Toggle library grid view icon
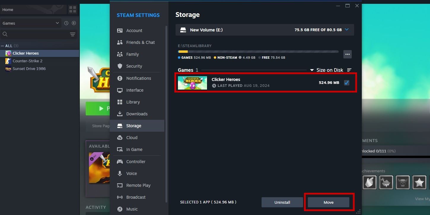The height and width of the screenshot is (215, 430). (73, 9)
